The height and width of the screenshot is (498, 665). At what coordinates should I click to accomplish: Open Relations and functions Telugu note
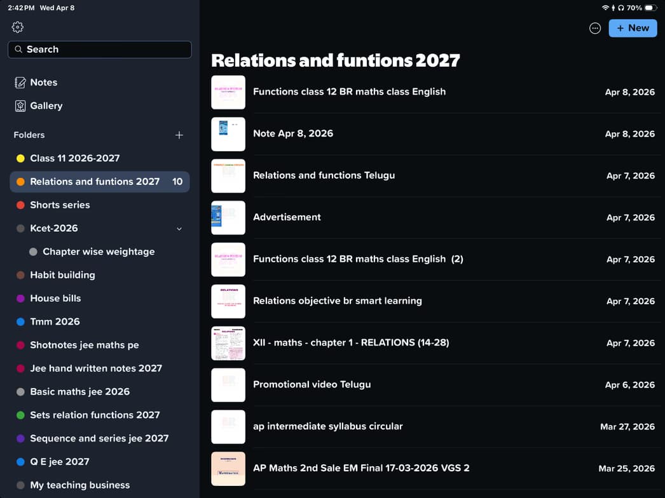pyautogui.click(x=324, y=175)
